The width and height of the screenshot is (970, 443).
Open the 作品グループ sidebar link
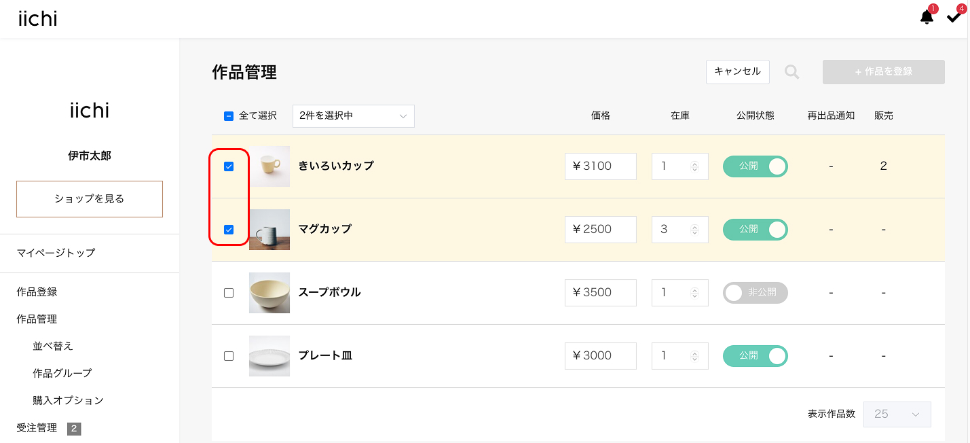click(x=62, y=373)
